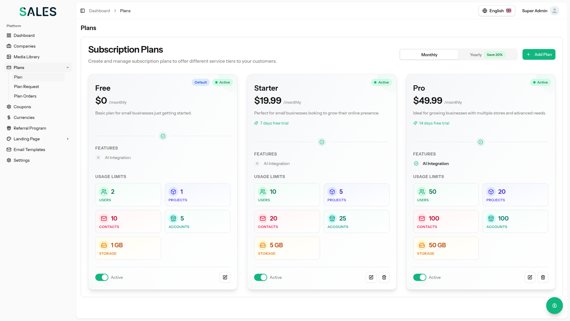The height and width of the screenshot is (321, 570).
Task: Open Plan Request in sidebar
Action: pyautogui.click(x=26, y=87)
